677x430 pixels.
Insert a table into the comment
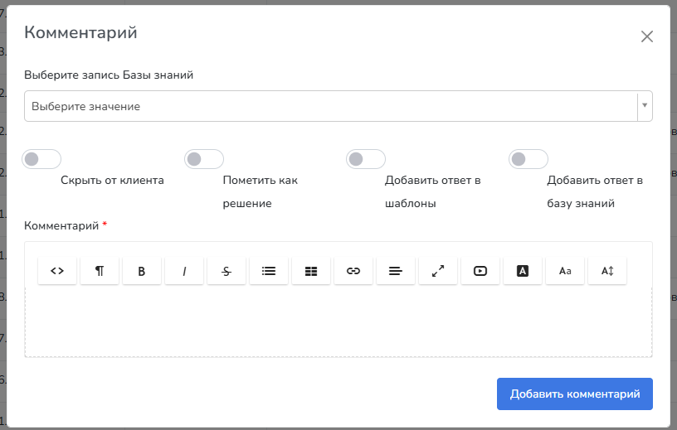311,271
